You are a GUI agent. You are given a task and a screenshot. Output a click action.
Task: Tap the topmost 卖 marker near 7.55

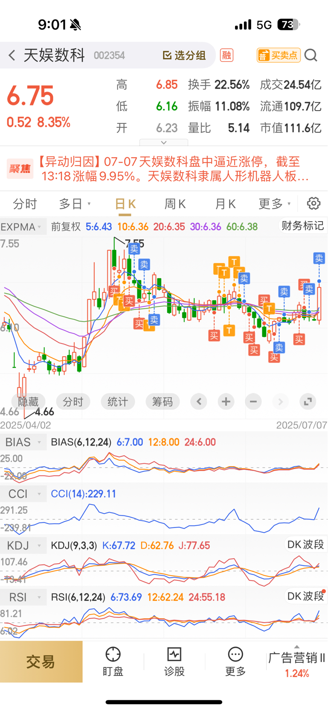tap(134, 249)
